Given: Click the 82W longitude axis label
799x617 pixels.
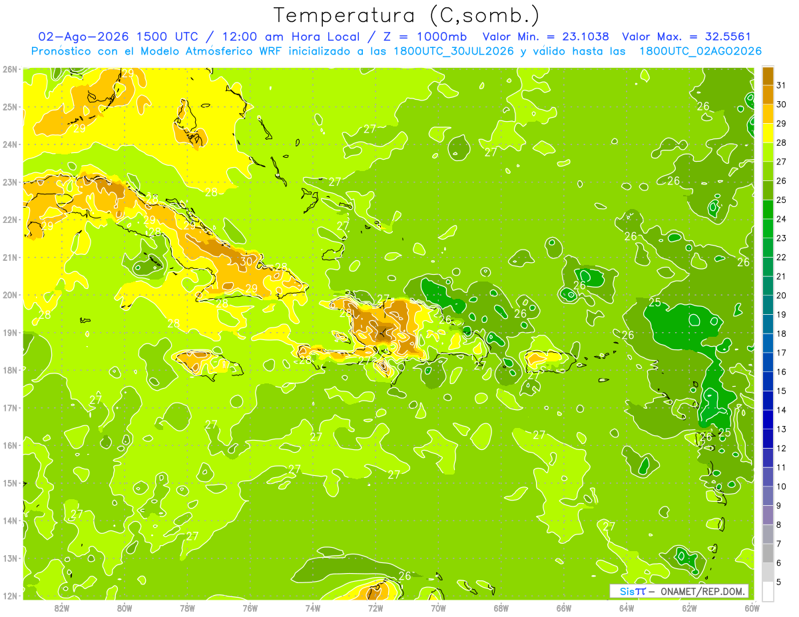Looking at the screenshot, I should pyautogui.click(x=62, y=608).
